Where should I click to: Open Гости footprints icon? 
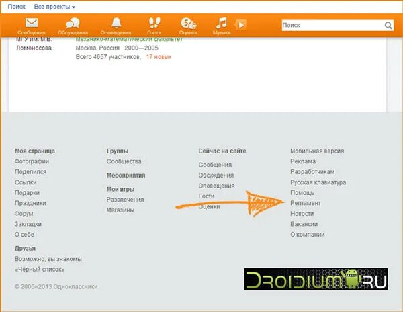154,23
